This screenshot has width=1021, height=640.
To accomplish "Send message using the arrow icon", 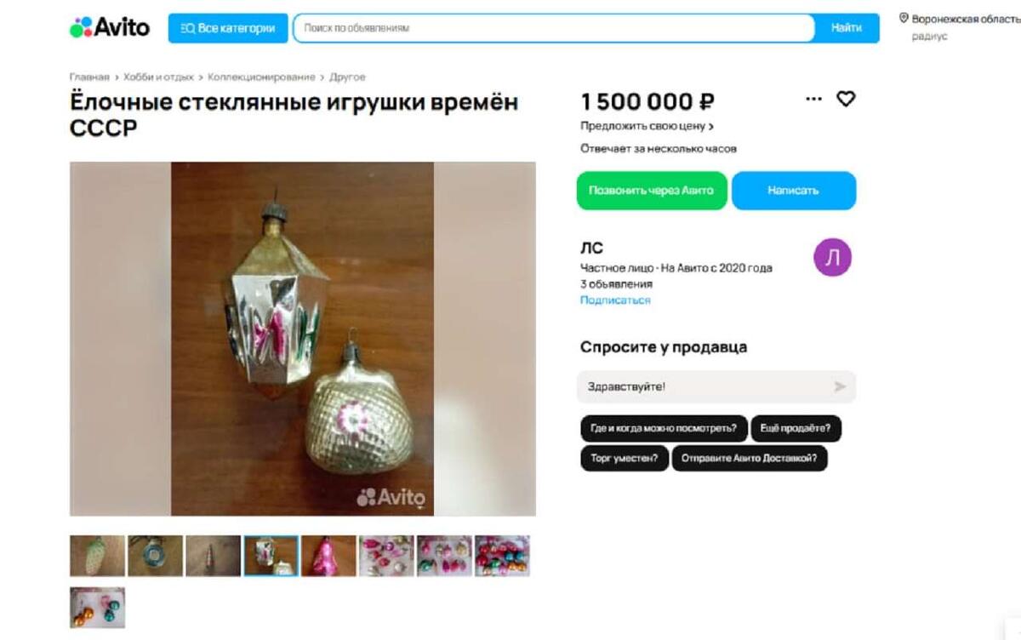I will [x=840, y=386].
